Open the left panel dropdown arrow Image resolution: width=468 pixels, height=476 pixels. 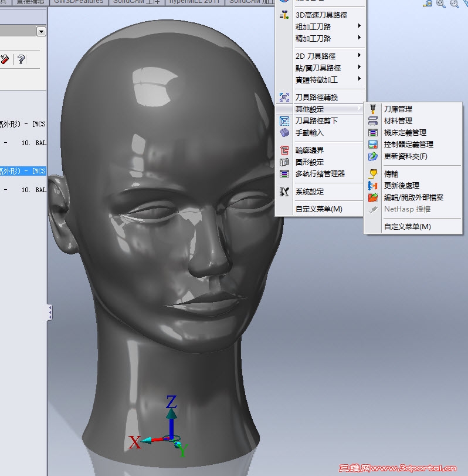click(x=41, y=31)
